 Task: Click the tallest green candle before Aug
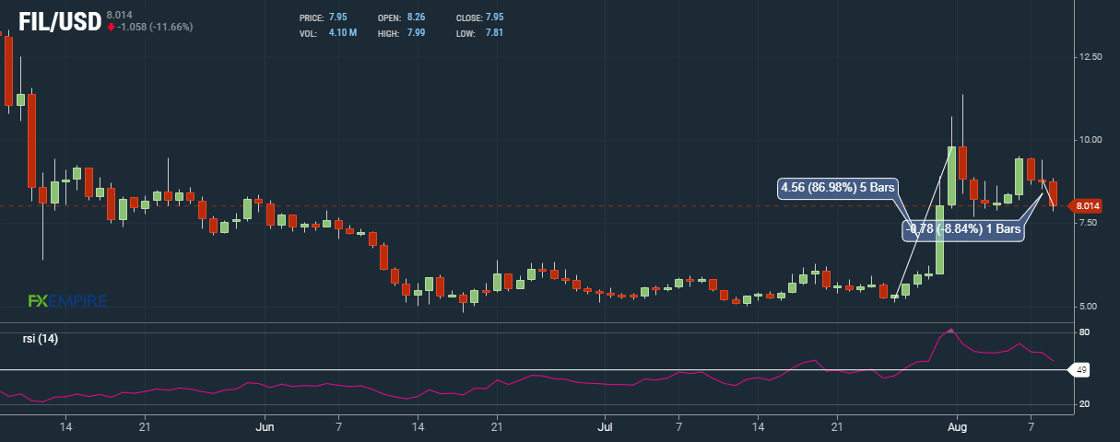pos(940,239)
